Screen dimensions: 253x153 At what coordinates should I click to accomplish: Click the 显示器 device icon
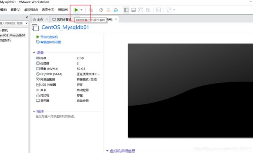pos(38,101)
